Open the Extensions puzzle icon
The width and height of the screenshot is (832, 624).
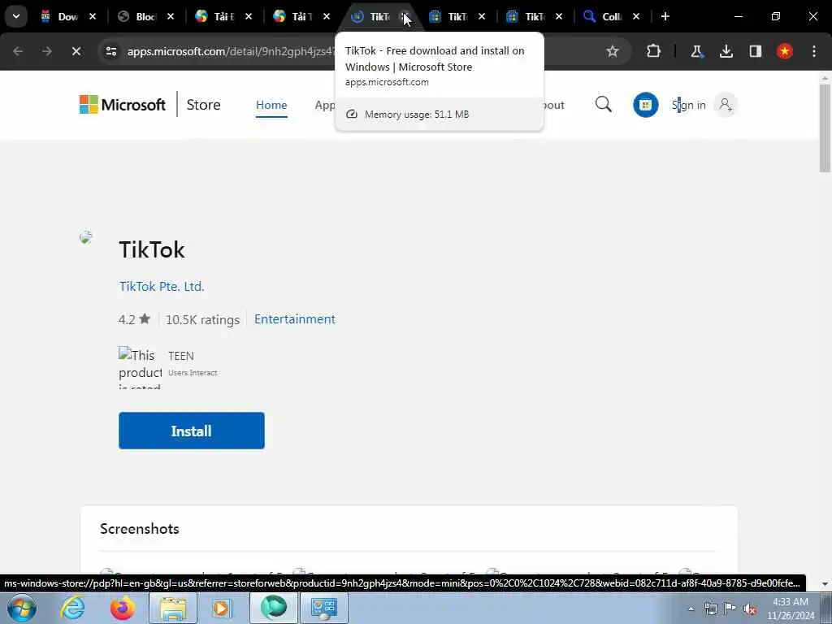coord(654,51)
